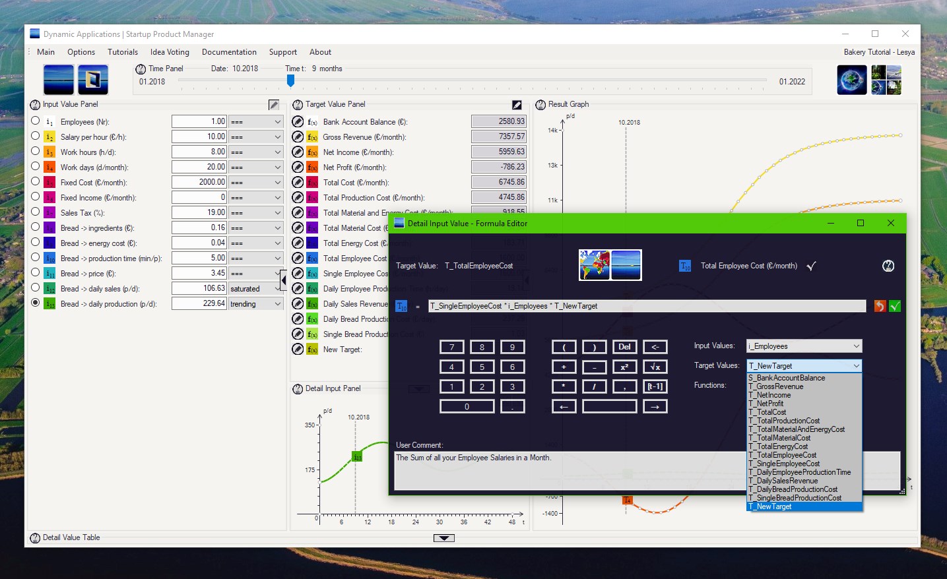Click the Del button on calculator
Viewport: 947px width, 579px height.
(x=624, y=347)
